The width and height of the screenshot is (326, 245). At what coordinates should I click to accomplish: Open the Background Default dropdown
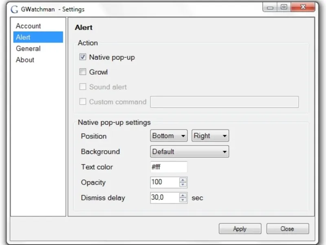[189, 151]
